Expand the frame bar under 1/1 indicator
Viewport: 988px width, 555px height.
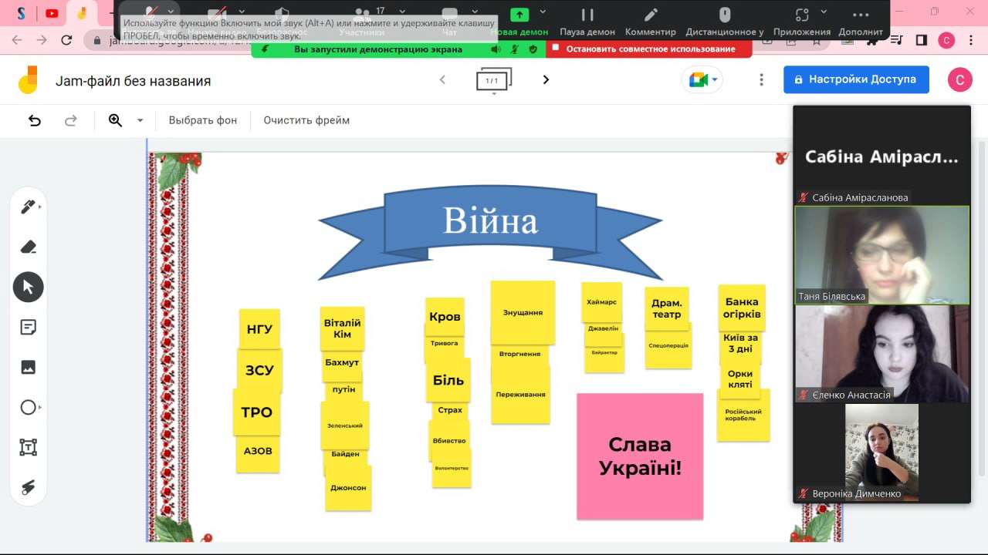tap(494, 93)
